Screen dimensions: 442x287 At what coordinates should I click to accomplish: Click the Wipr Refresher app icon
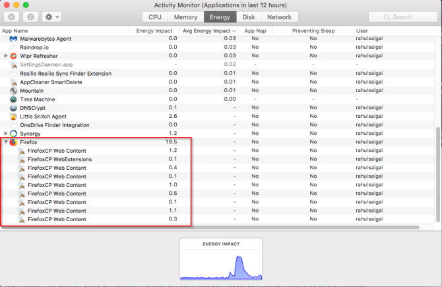(13, 56)
